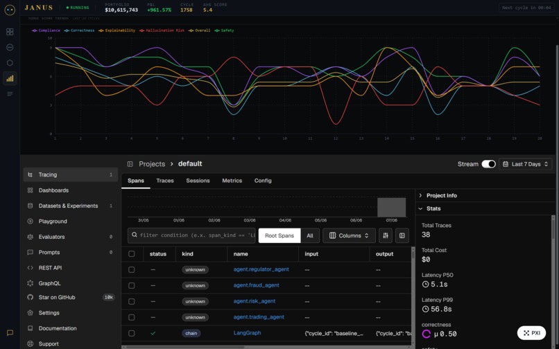The width and height of the screenshot is (559, 349).
Task: Switch to the Metrics tab
Action: [x=232, y=181]
